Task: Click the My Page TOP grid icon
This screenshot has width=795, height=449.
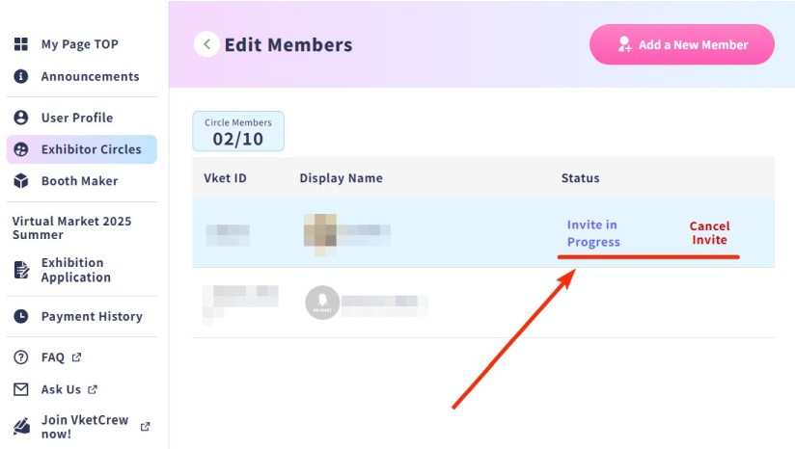Action: 21,44
